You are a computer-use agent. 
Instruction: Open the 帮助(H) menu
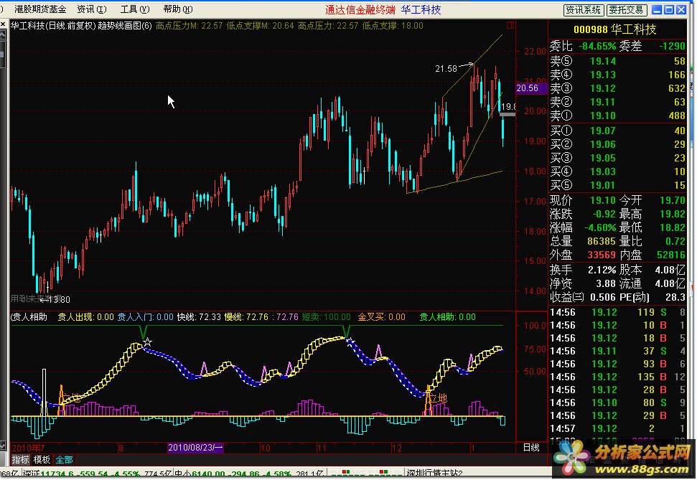[x=178, y=9]
